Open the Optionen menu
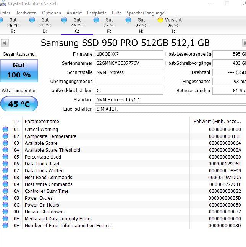This screenshot has height=247, width=246. pyautogui.click(x=52, y=13)
